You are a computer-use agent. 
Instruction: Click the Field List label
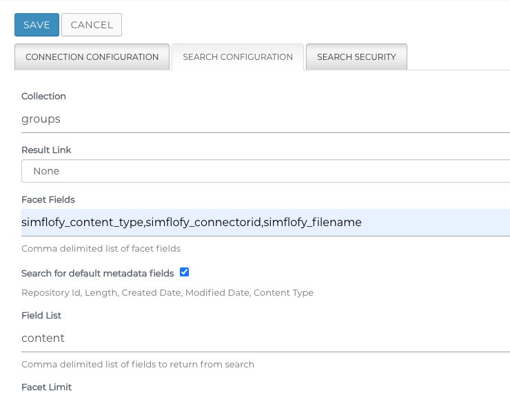(41, 315)
